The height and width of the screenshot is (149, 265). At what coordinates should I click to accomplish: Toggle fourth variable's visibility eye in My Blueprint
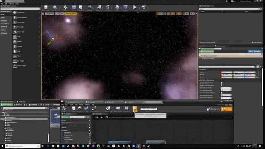(x=89, y=139)
